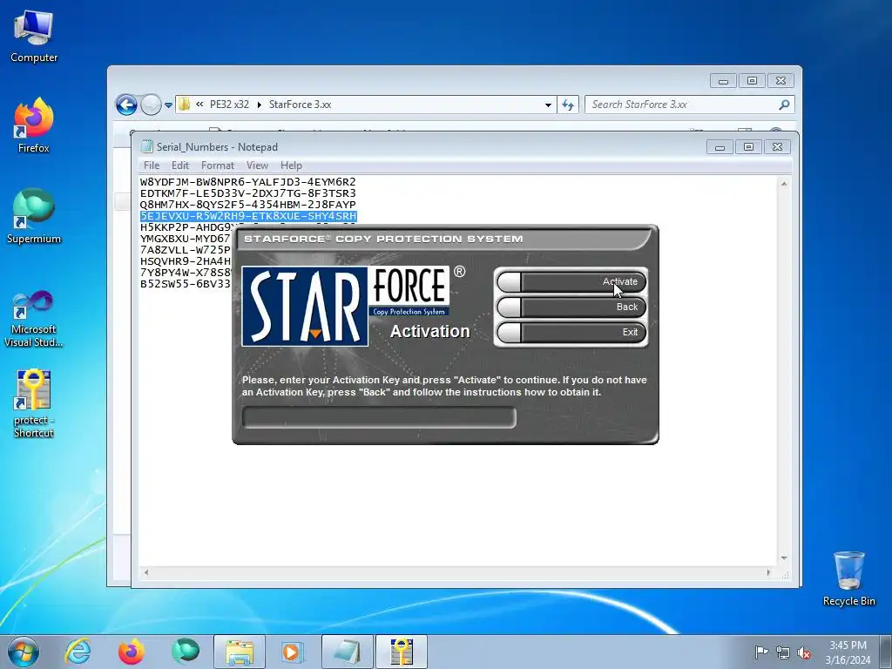
Task: Launch Internet Explorer from taskbar
Action: click(x=78, y=652)
